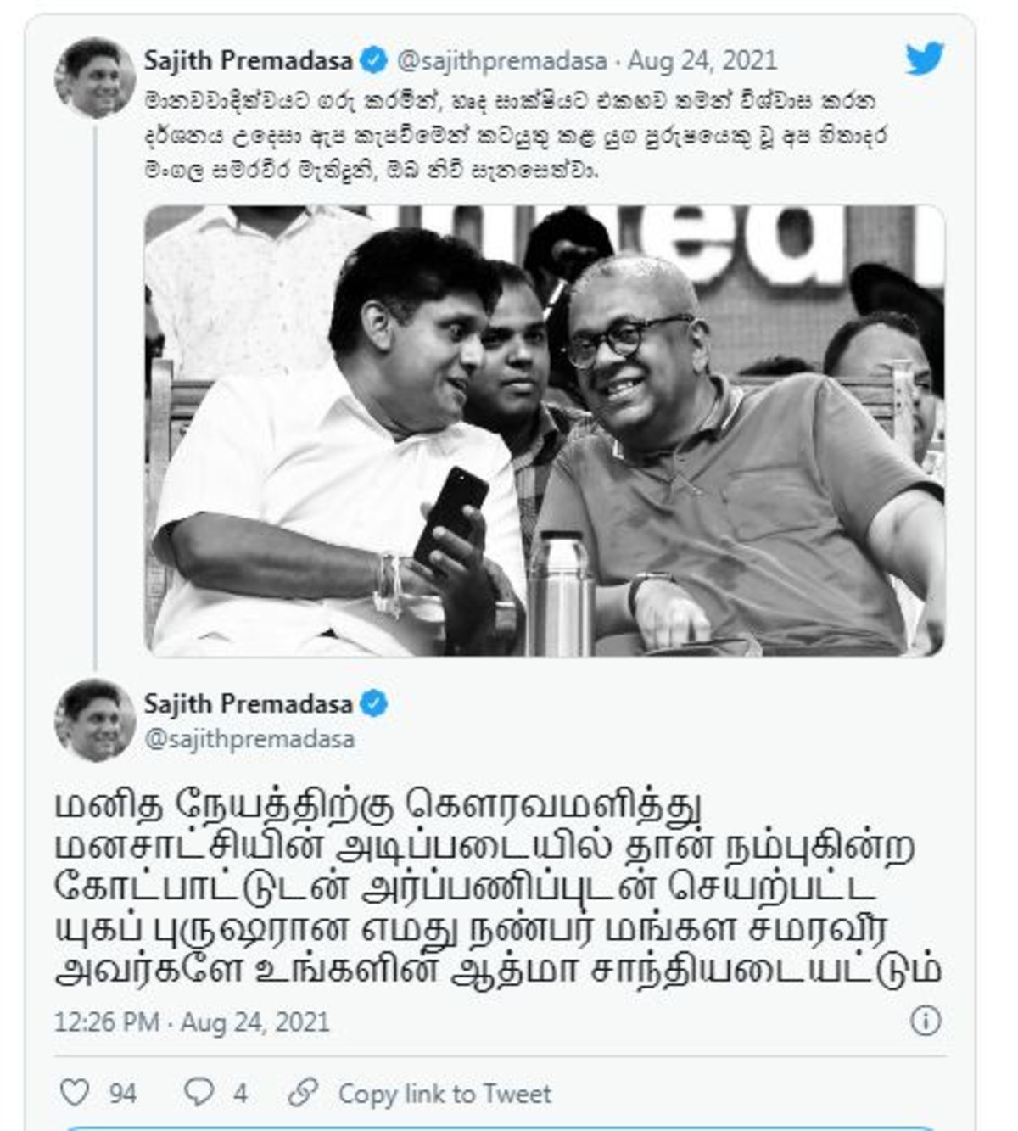Like the tweet with heart icon
This screenshot has height=1131, width=1018.
click(x=75, y=1093)
